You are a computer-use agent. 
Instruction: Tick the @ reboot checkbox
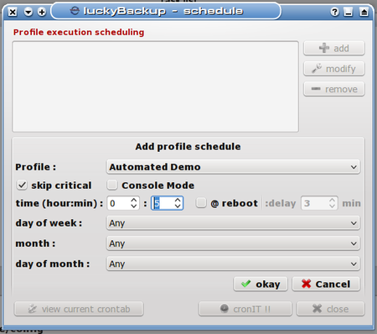point(201,203)
